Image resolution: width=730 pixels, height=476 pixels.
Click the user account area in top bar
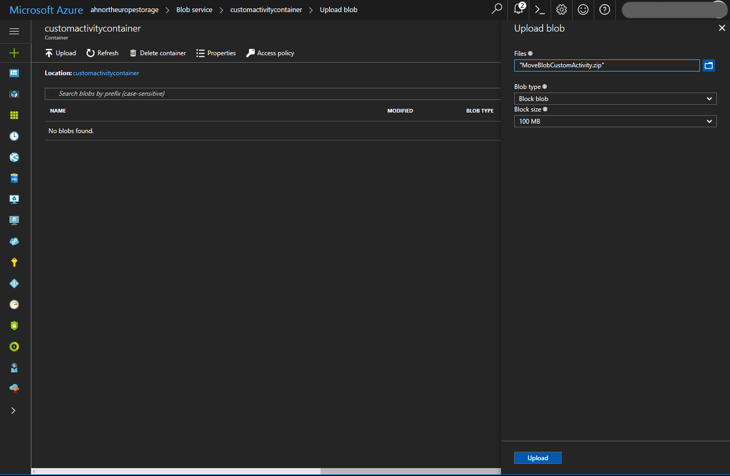674,9
